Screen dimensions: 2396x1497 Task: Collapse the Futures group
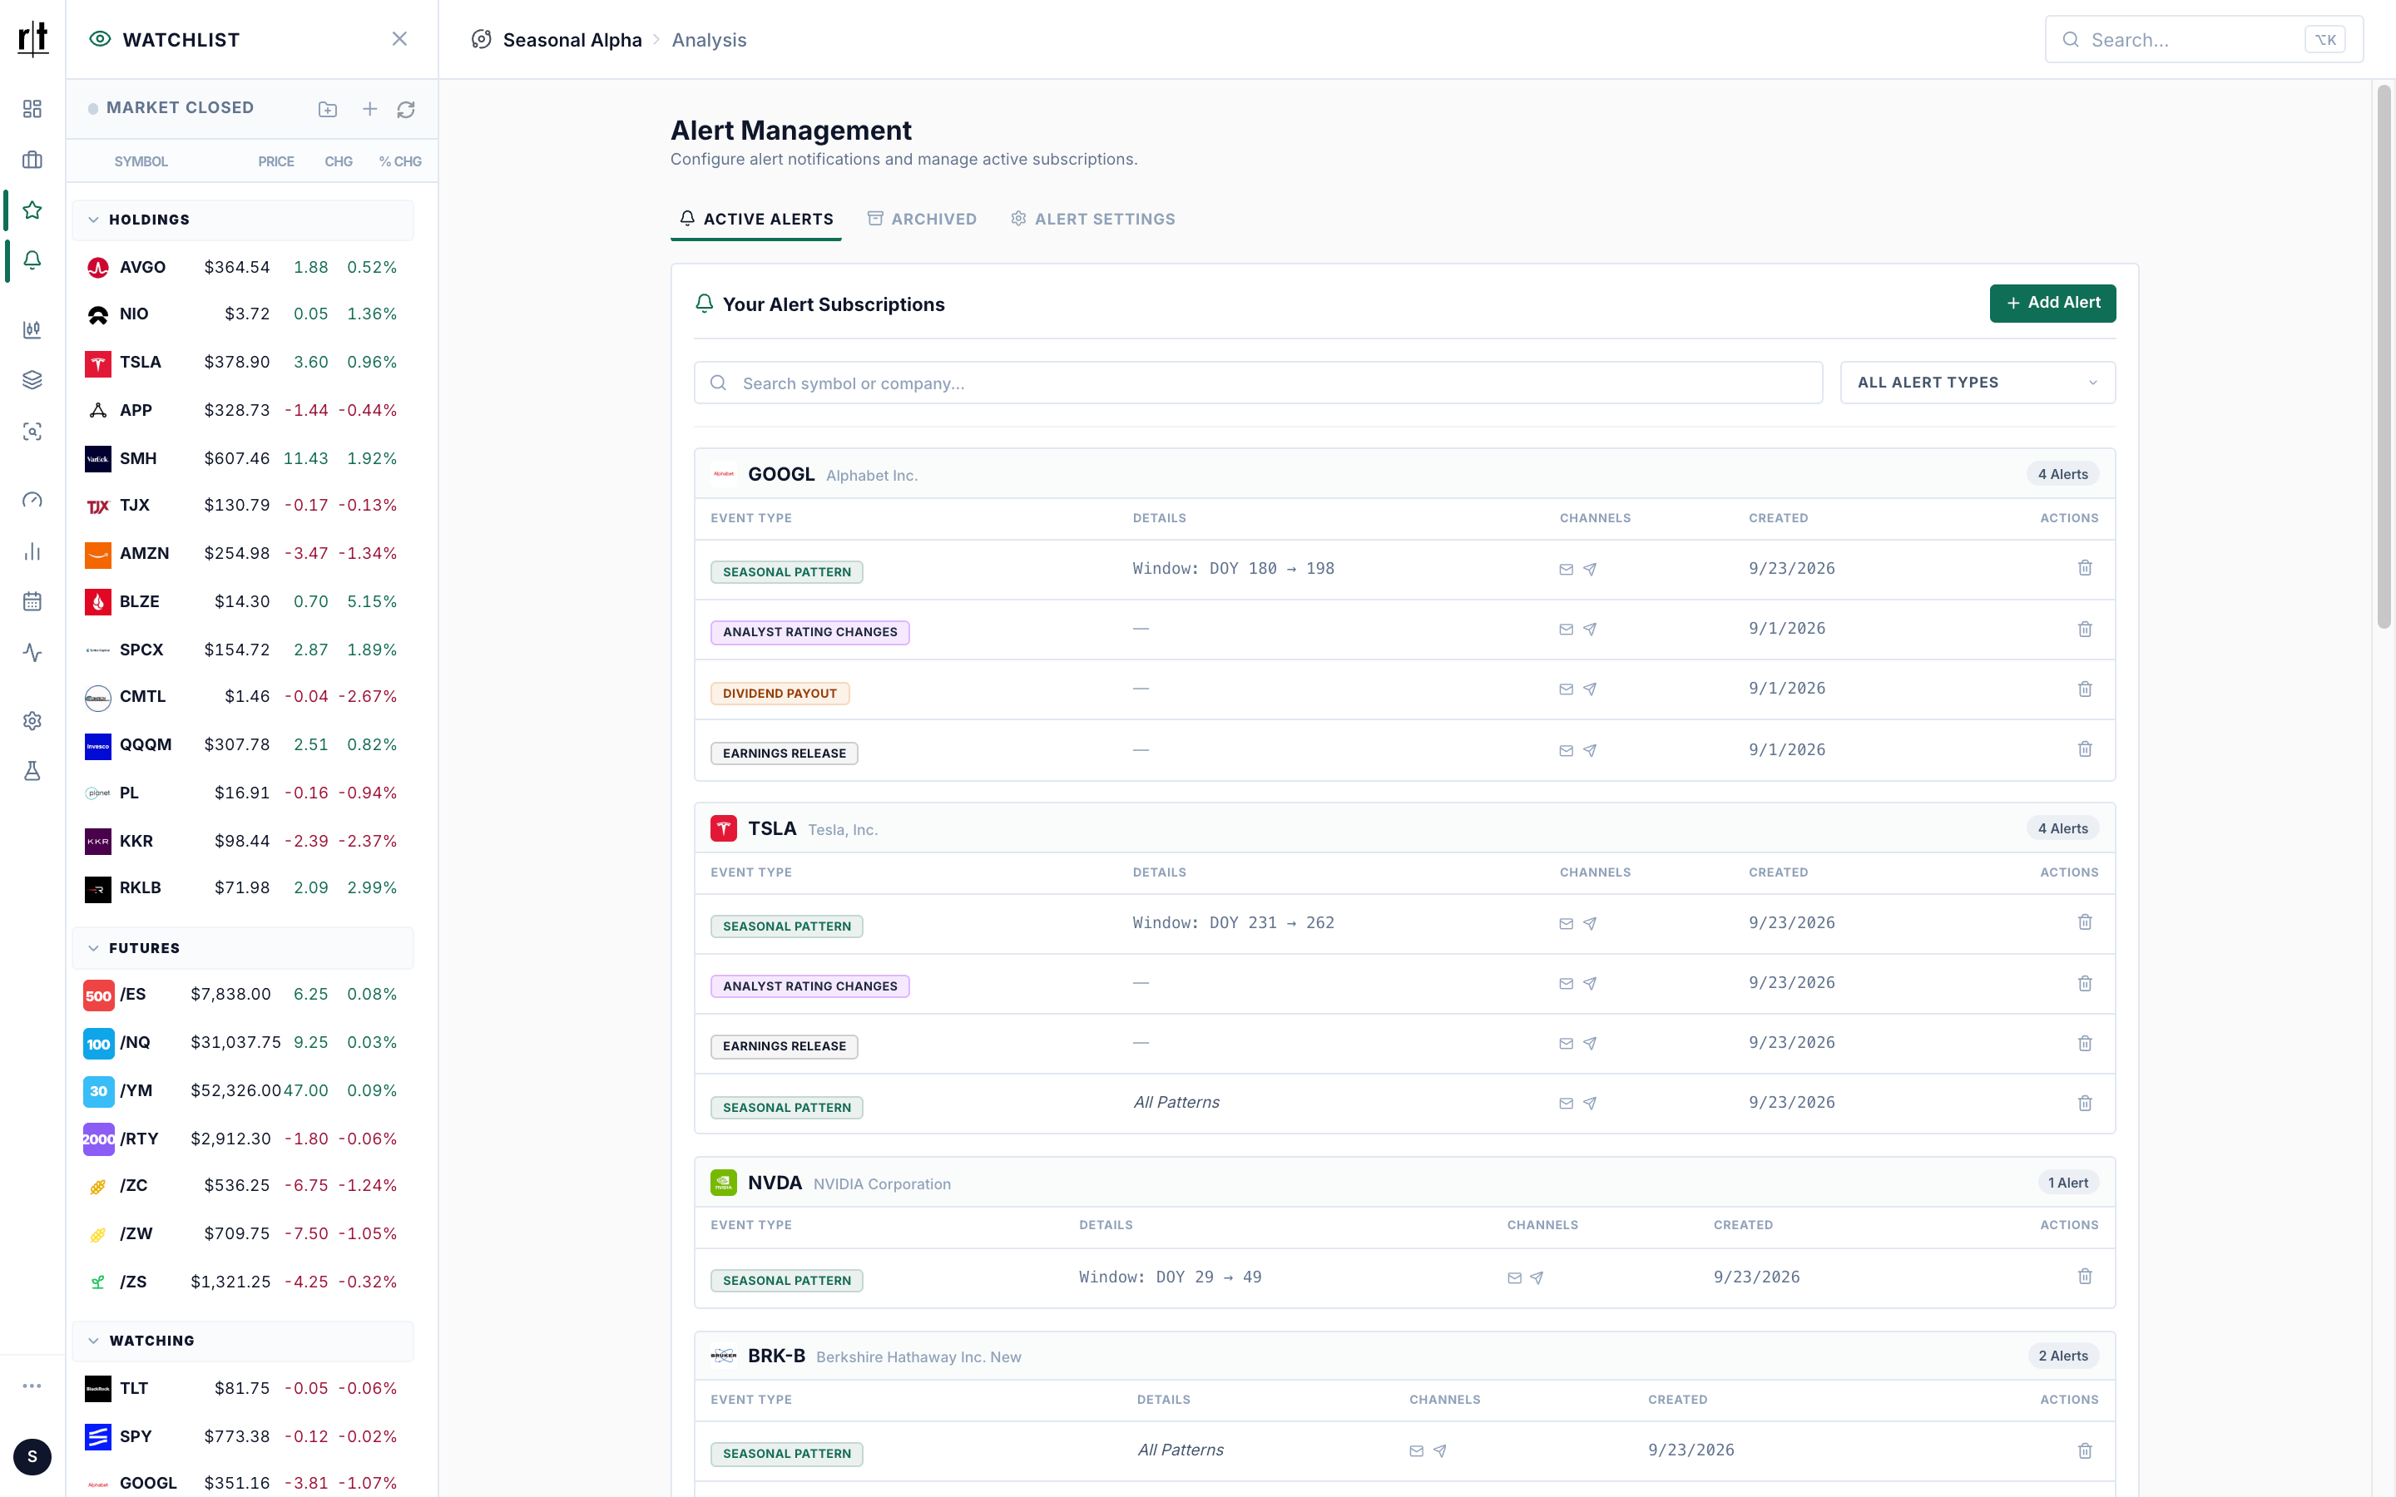(x=243, y=948)
